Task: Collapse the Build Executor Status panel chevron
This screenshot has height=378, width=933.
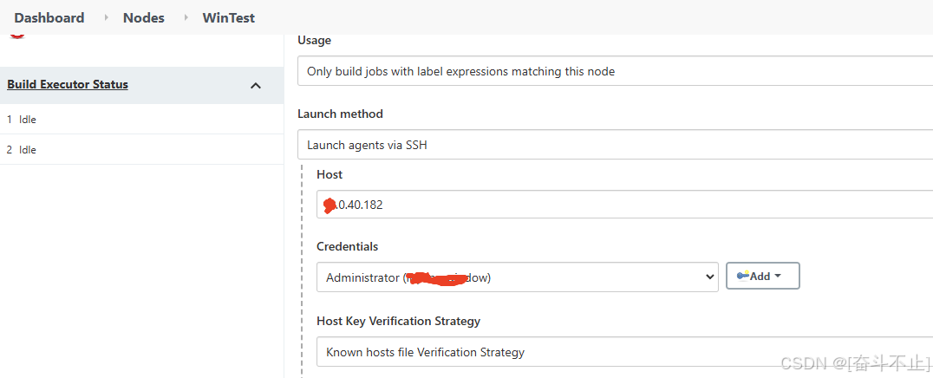Action: pyautogui.click(x=256, y=86)
